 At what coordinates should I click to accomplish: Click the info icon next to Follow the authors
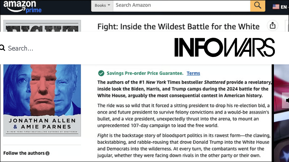48,153
